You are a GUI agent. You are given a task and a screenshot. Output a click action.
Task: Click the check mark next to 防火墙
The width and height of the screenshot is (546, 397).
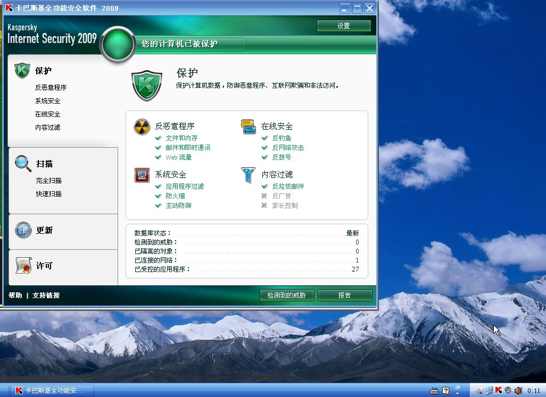(158, 196)
